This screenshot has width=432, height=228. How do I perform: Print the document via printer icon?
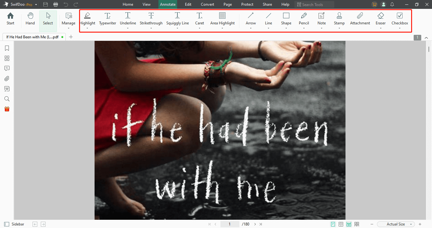tap(56, 4)
